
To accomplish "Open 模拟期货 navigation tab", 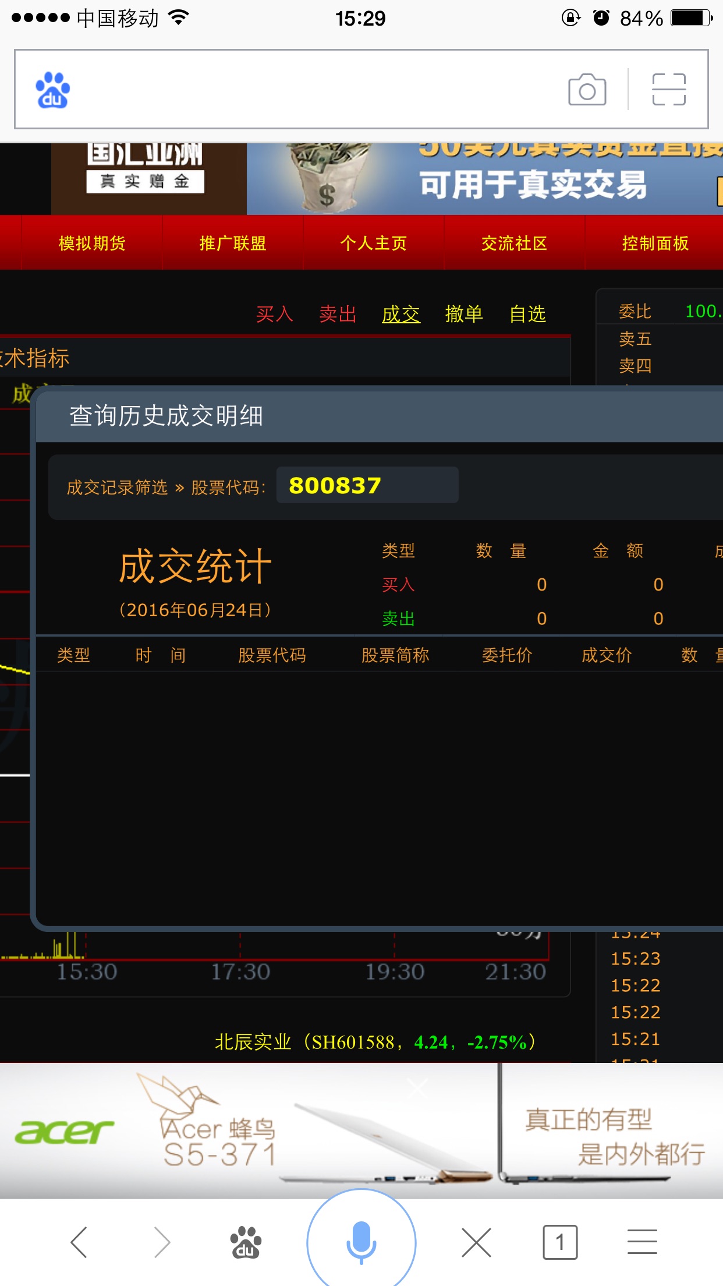I will coord(92,243).
